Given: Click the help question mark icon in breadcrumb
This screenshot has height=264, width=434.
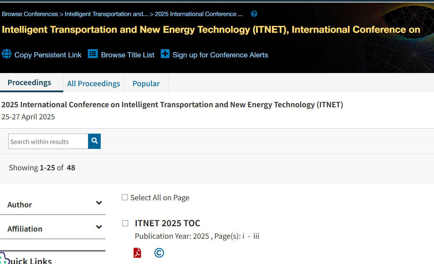Looking at the screenshot, I should 254,14.
